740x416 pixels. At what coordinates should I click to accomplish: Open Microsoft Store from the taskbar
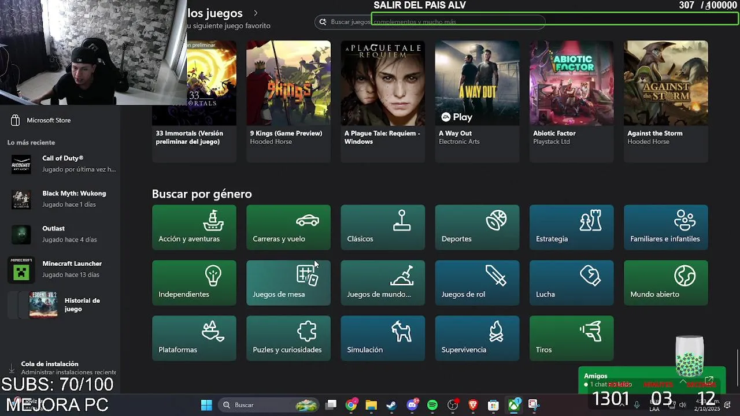(493, 405)
